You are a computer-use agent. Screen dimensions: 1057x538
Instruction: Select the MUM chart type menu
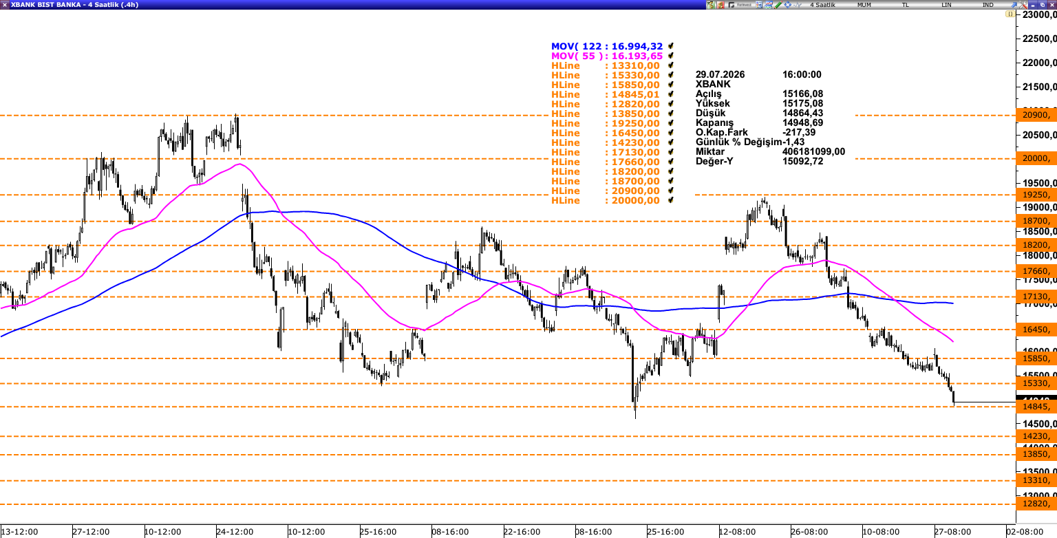point(864,5)
